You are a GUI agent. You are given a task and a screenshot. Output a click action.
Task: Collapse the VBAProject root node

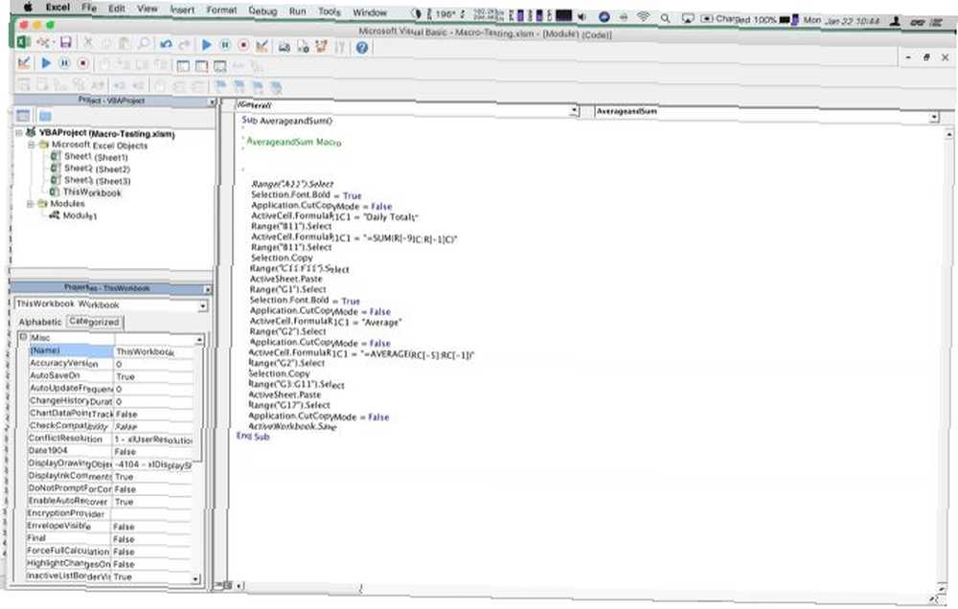point(18,132)
